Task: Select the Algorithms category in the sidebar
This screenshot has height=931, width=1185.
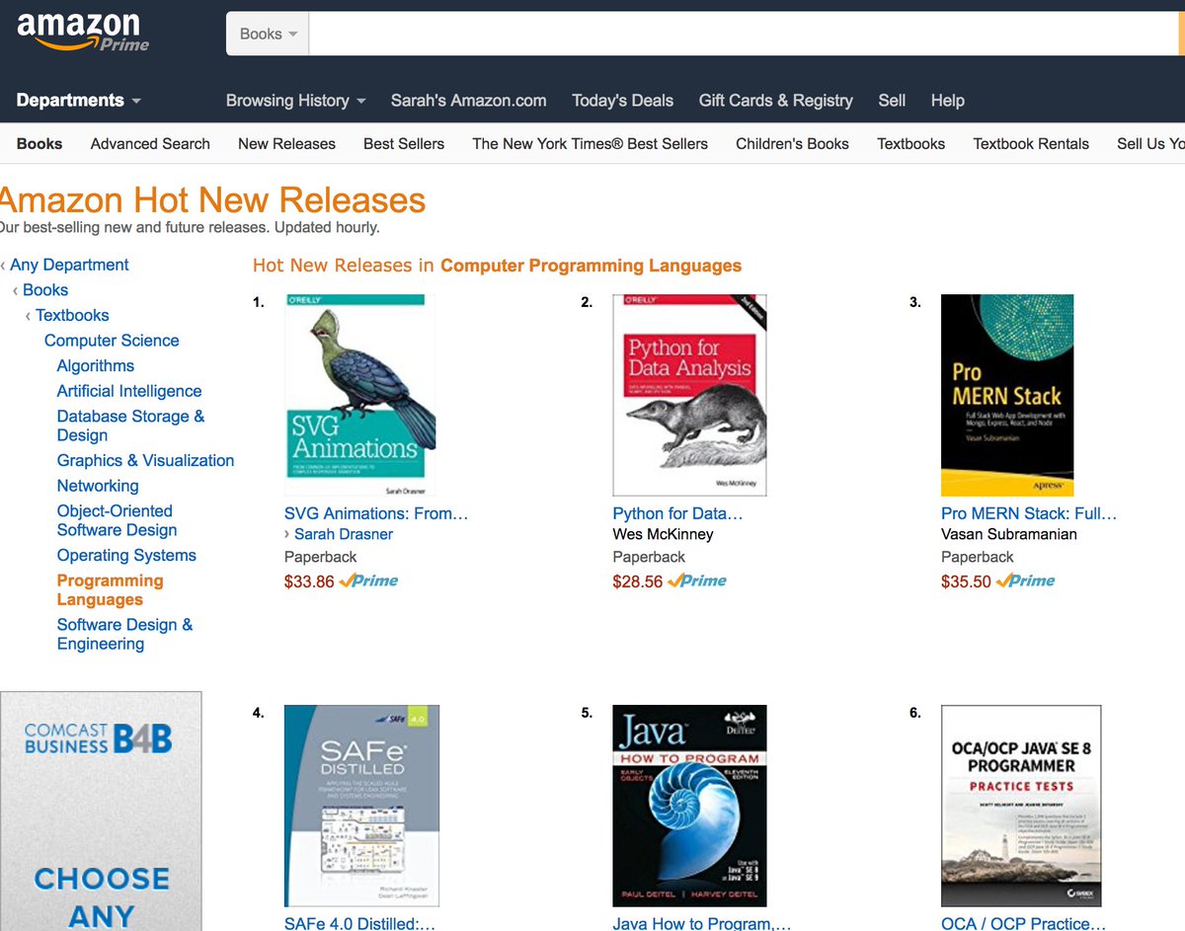Action: (x=95, y=365)
